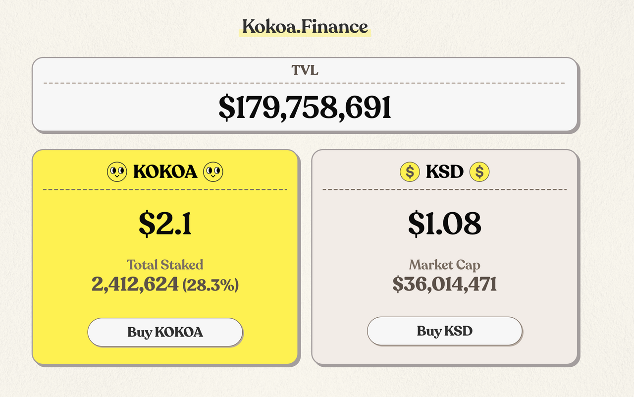Screen dimensions: 634x397
Task: Click the dollar coin icon left of KSD
Action: pyautogui.click(x=410, y=172)
